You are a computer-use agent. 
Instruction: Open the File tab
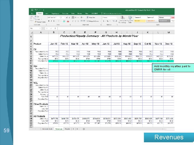coord(32,13)
